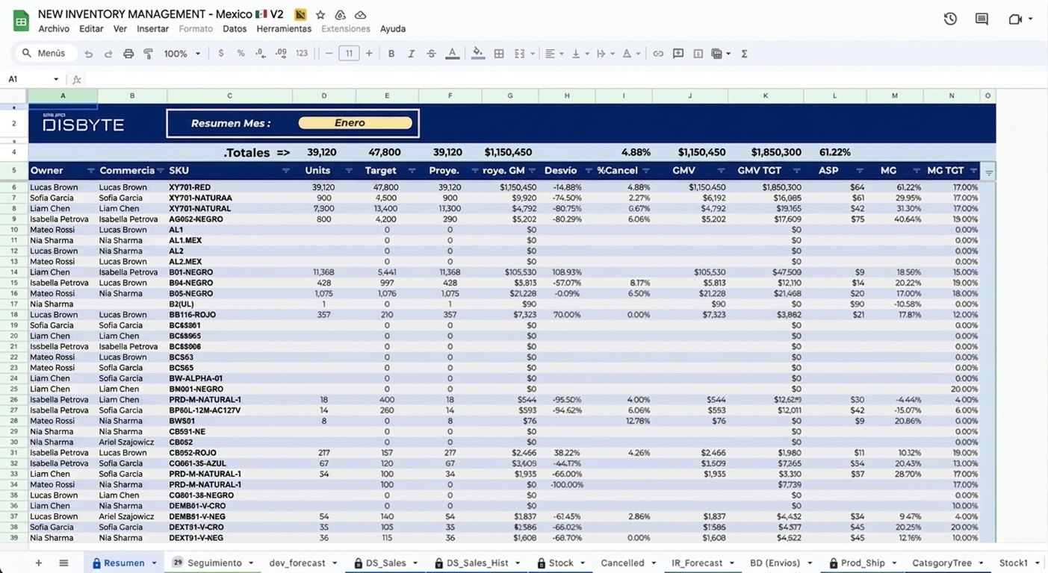Increase font size with the plus button

coord(369,54)
